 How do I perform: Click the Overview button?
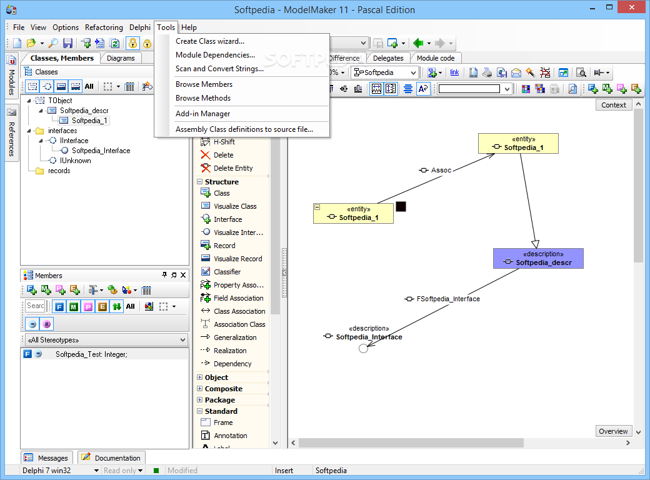(x=613, y=431)
